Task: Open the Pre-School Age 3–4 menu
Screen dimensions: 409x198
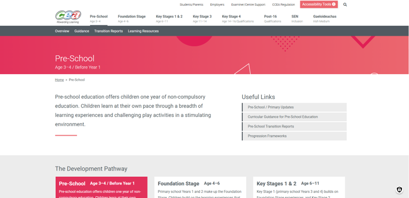Action: pos(99,18)
